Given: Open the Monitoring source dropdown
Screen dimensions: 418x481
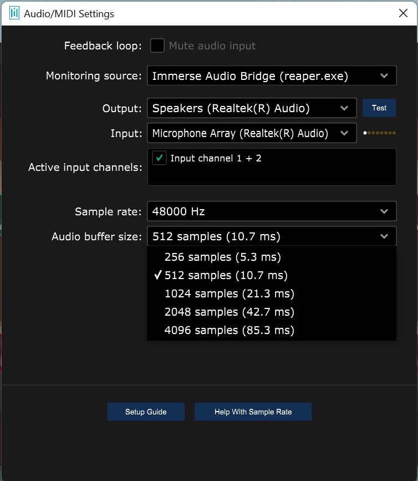Looking at the screenshot, I should point(272,76).
